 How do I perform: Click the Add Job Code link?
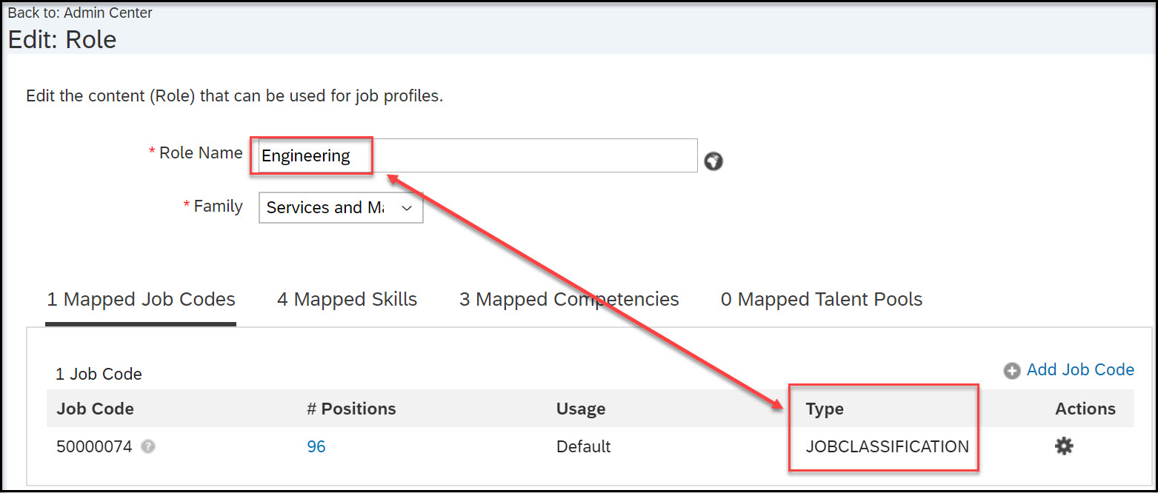pyautogui.click(x=1080, y=369)
